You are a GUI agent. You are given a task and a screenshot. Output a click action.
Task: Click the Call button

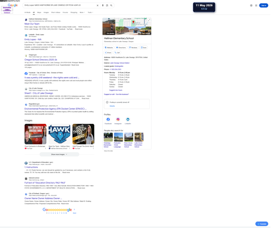point(117,53)
